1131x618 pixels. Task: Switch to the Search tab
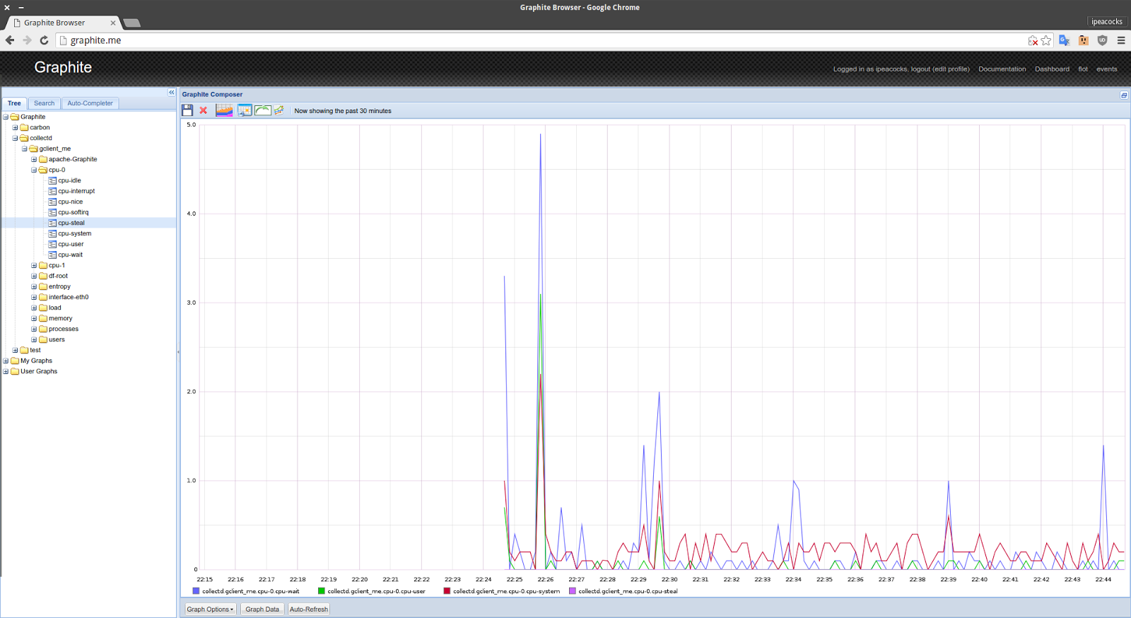[44, 103]
